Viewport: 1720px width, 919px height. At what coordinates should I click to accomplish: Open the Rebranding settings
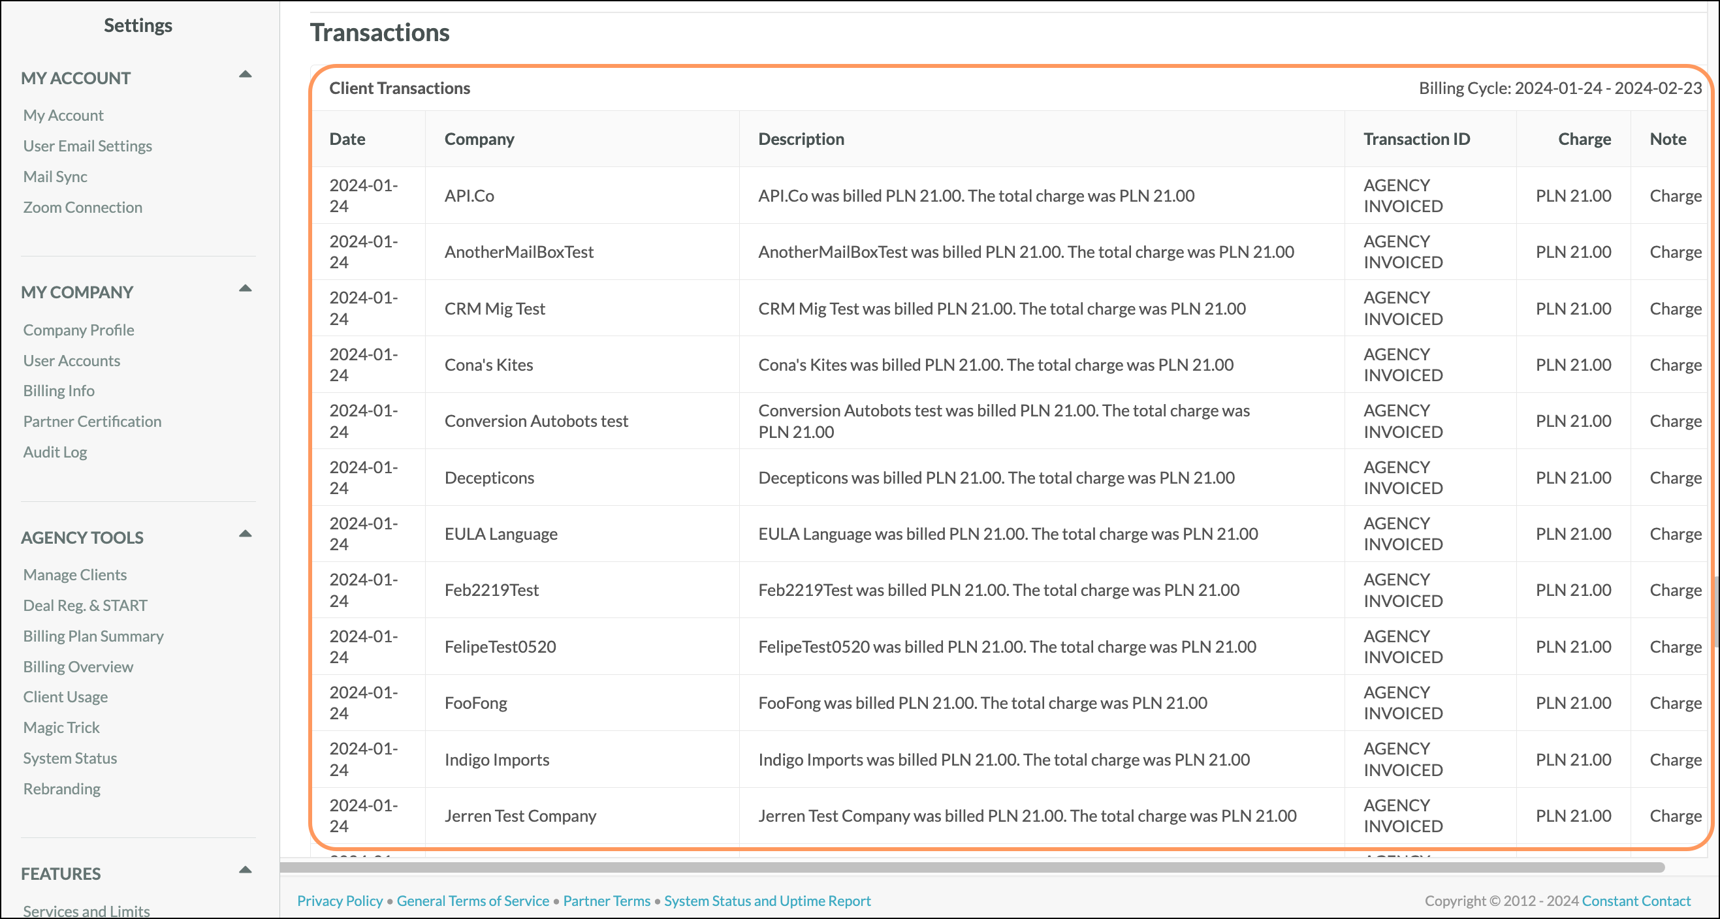pos(61,788)
